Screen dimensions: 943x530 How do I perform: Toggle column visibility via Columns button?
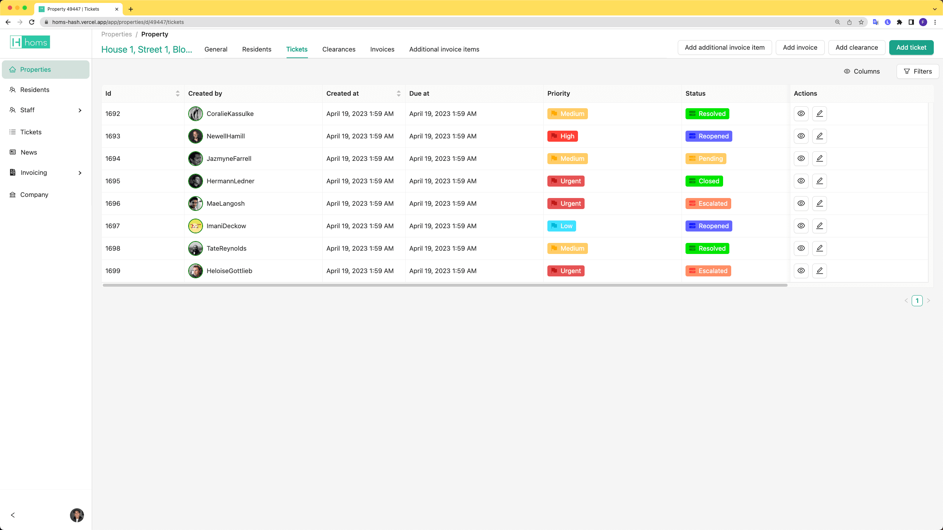click(862, 71)
